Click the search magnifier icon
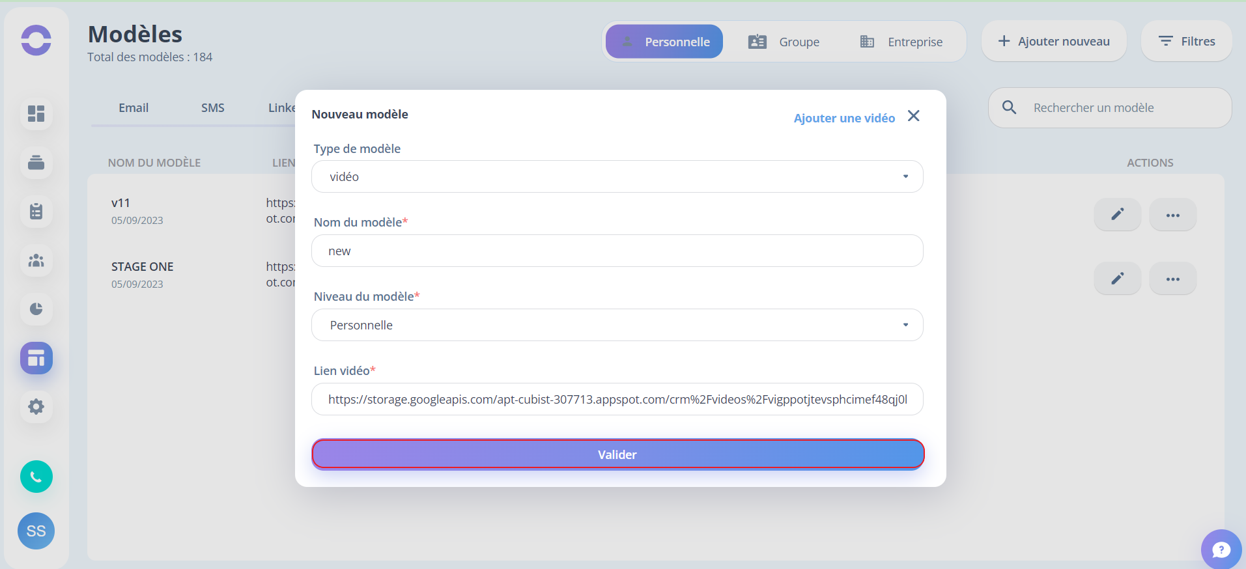 click(x=1010, y=107)
